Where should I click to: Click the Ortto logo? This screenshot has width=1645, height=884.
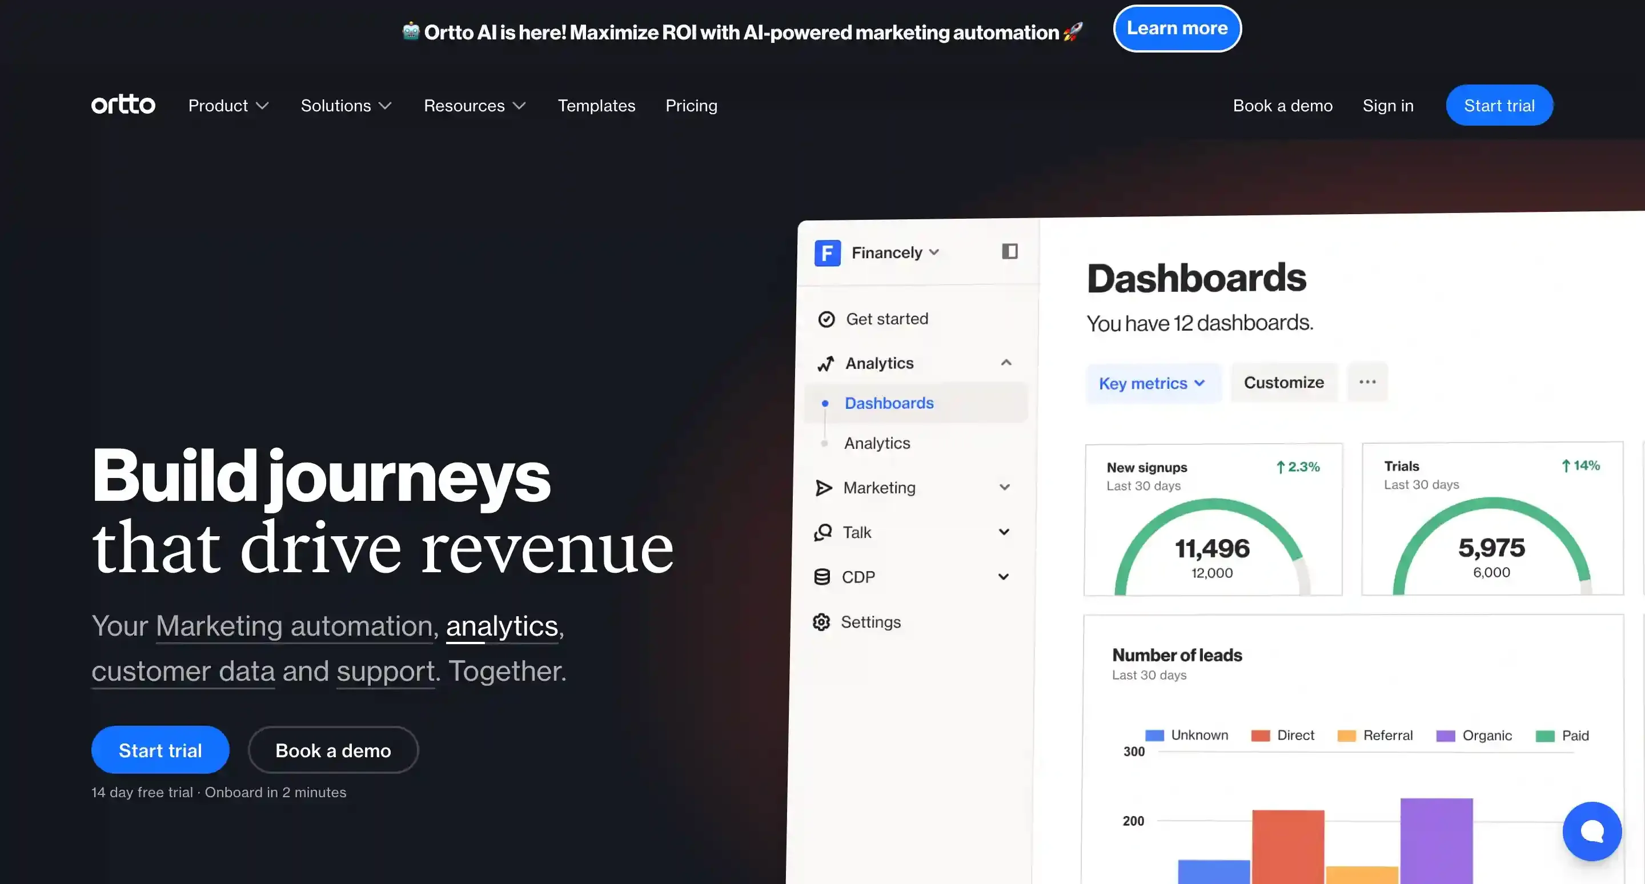point(123,105)
